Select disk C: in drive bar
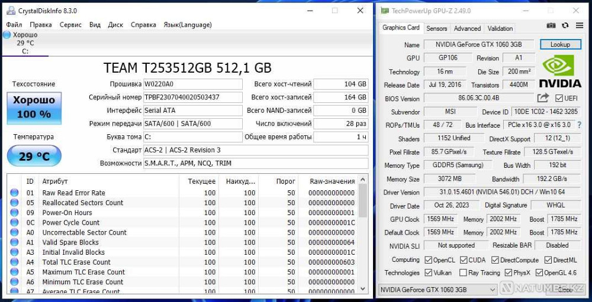 pos(25,43)
